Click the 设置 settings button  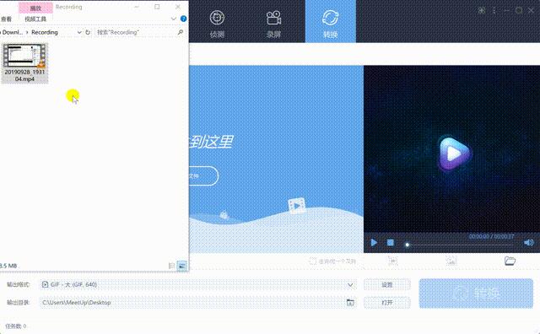tap(387, 285)
